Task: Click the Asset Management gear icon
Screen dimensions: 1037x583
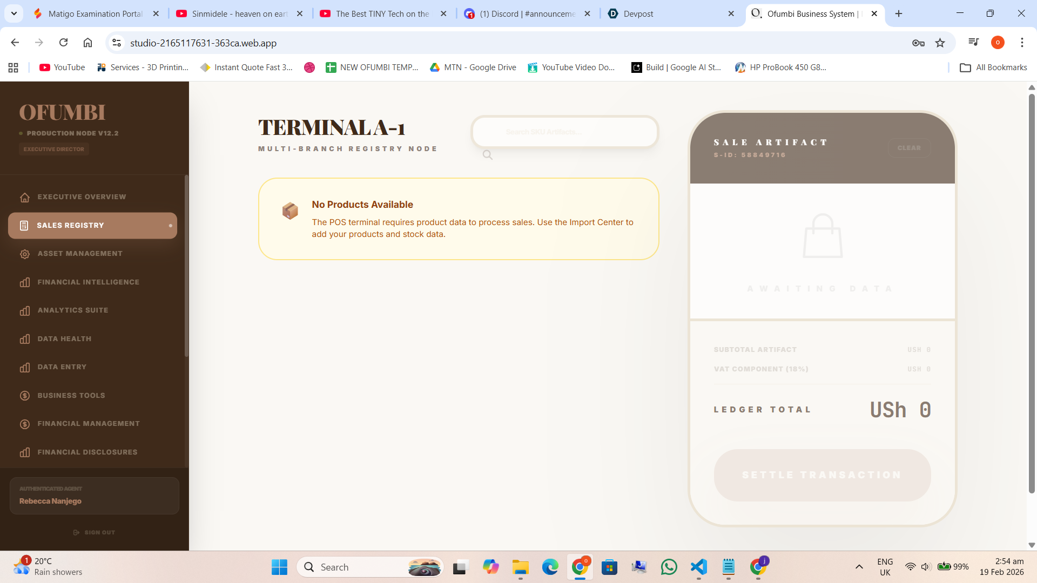Action: tap(25, 254)
